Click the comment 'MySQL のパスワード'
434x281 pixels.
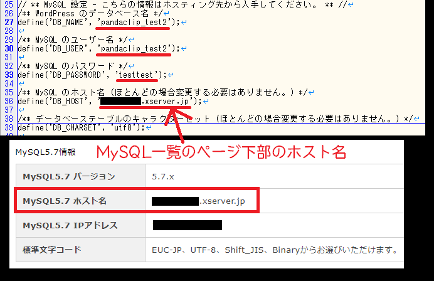click(75, 66)
